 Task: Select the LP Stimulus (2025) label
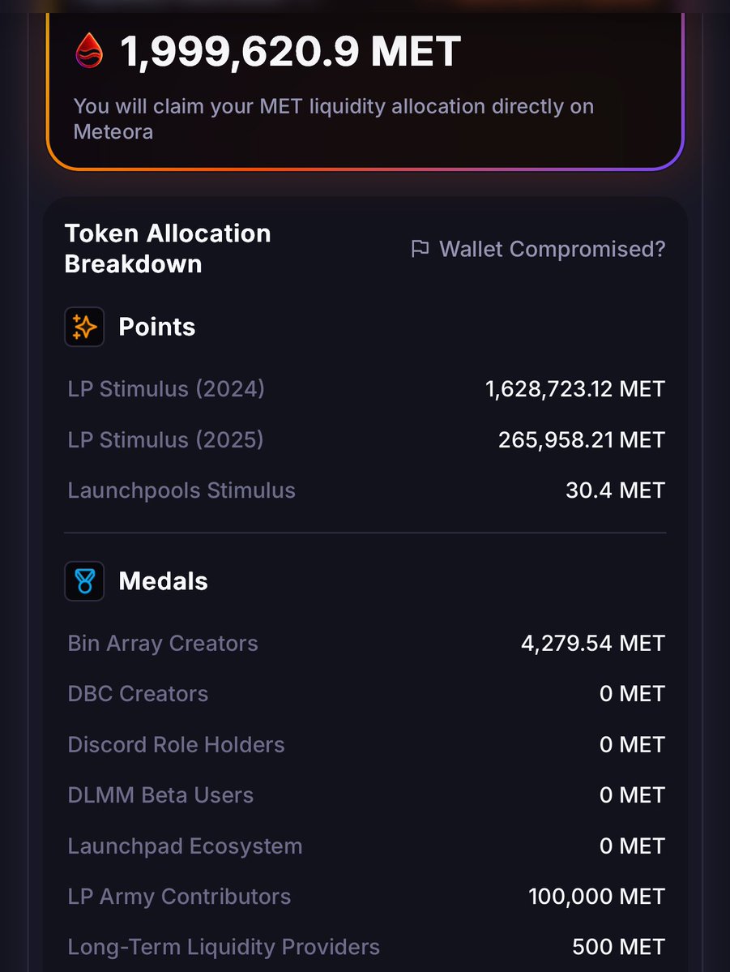[165, 439]
